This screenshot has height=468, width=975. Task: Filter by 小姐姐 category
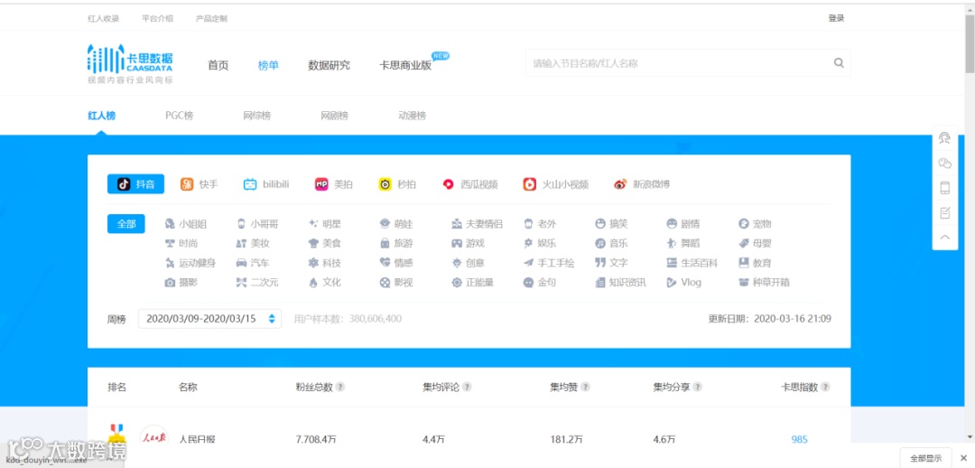pyautogui.click(x=185, y=224)
